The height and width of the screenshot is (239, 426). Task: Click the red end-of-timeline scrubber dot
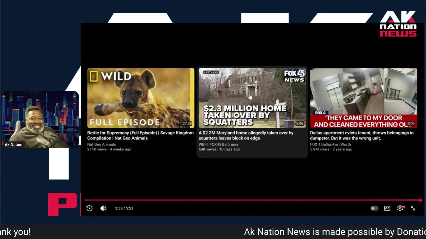(420, 200)
